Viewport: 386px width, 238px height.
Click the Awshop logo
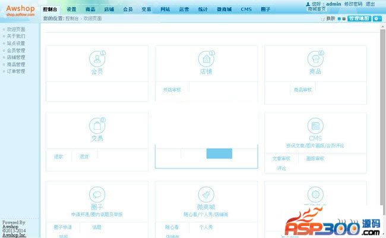click(20, 10)
